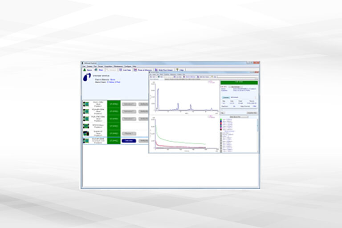Open the Maintenance menu

pyautogui.click(x=118, y=66)
